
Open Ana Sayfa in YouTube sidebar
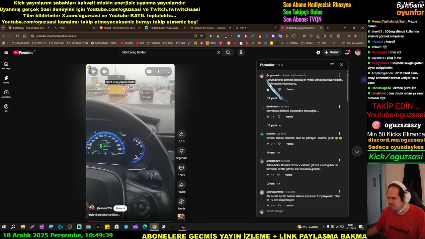click(x=6, y=65)
